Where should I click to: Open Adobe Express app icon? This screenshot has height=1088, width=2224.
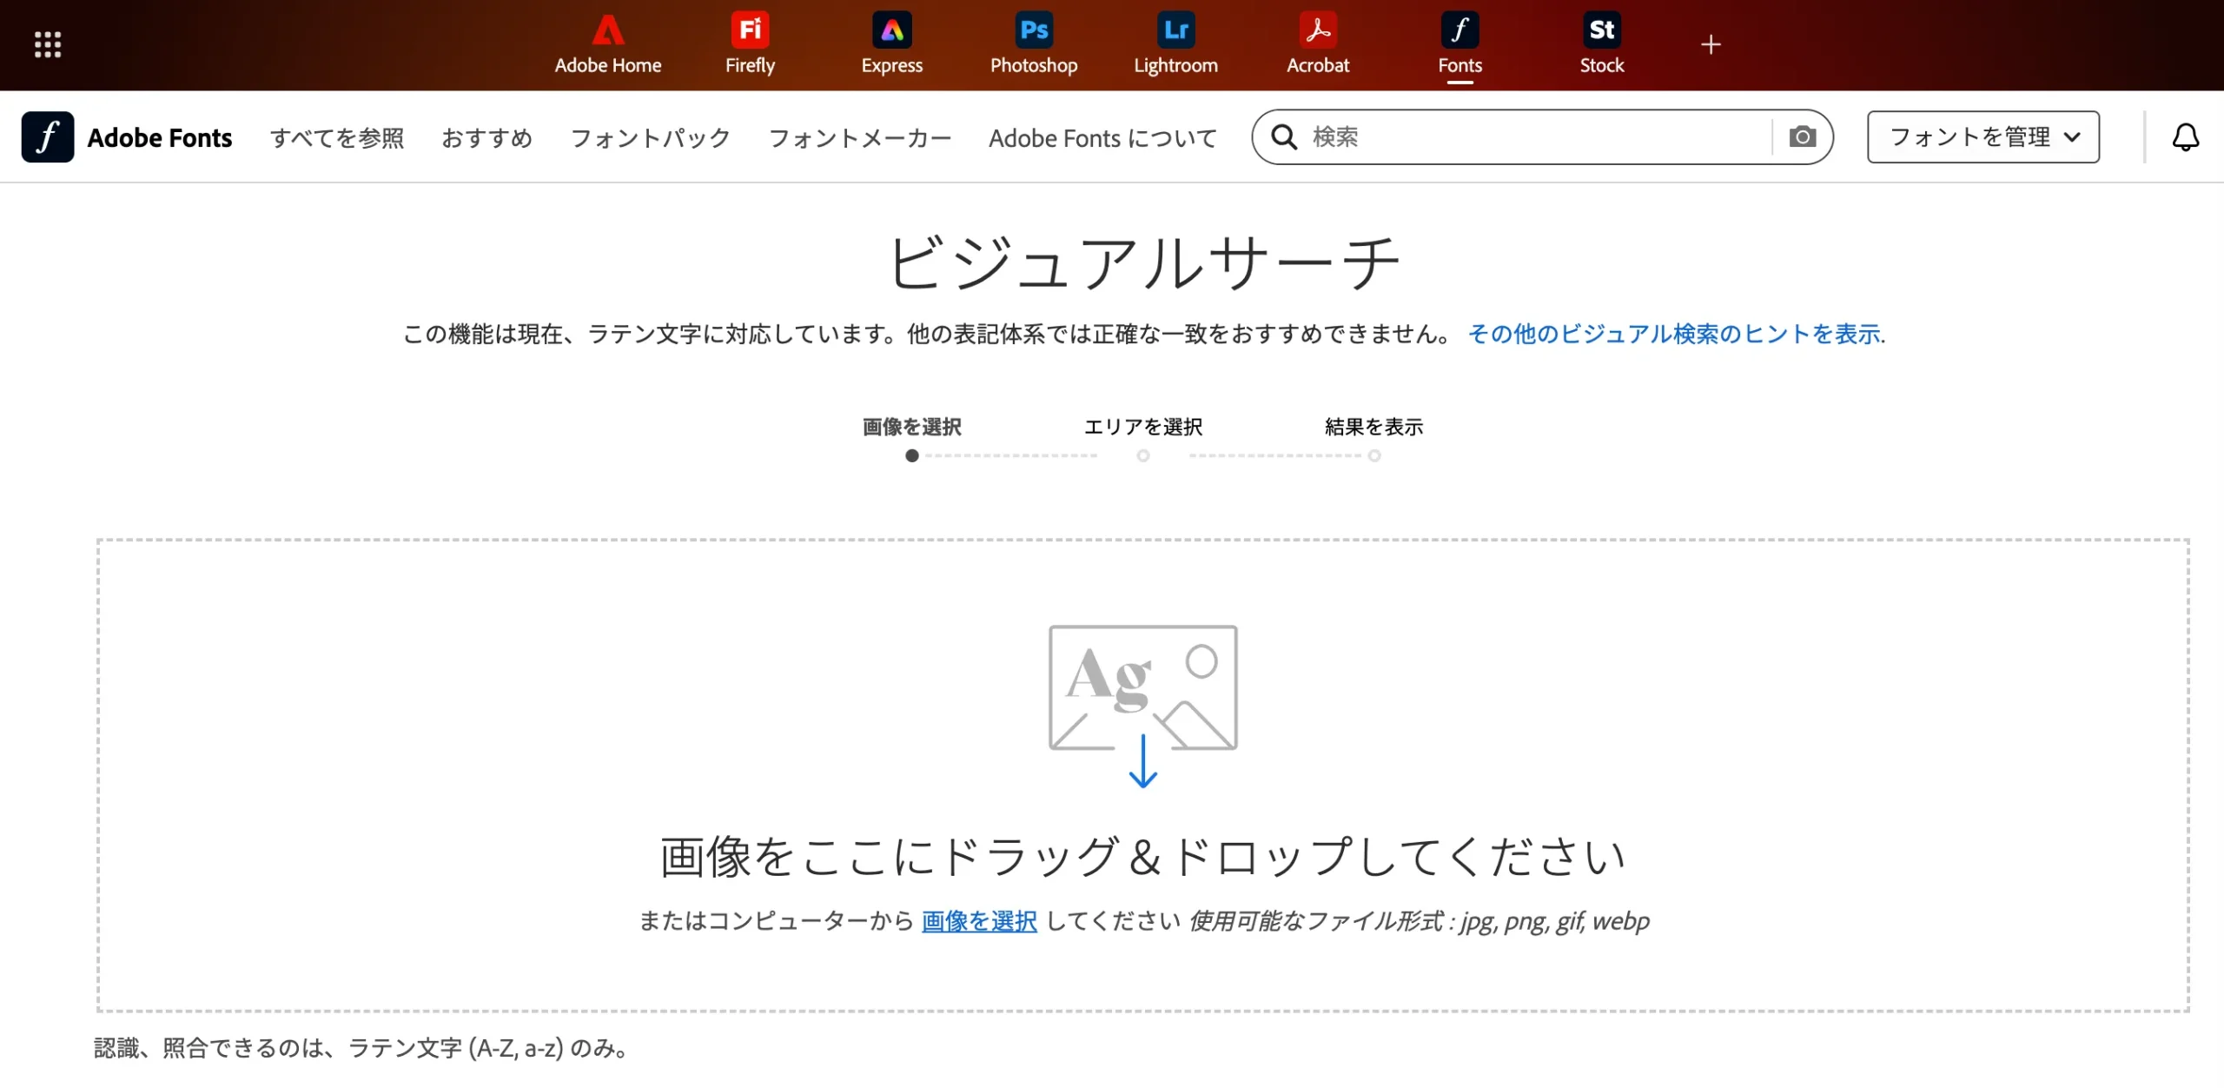[x=892, y=43]
